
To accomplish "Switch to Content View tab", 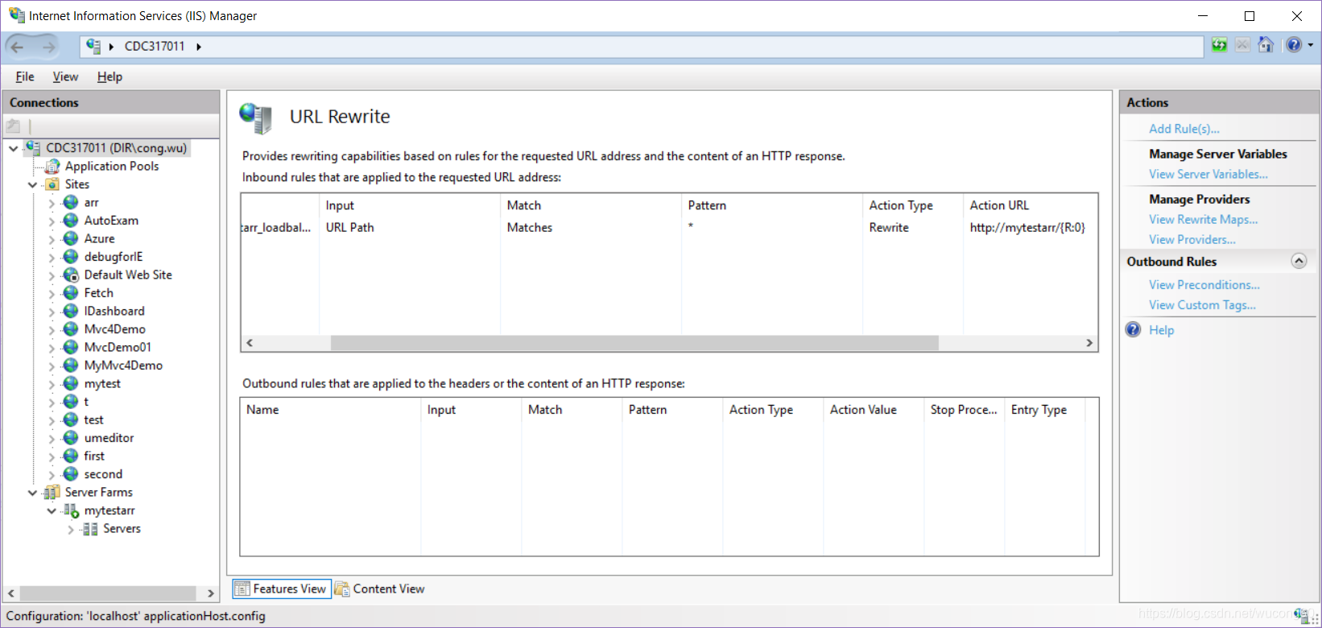I will coord(379,589).
